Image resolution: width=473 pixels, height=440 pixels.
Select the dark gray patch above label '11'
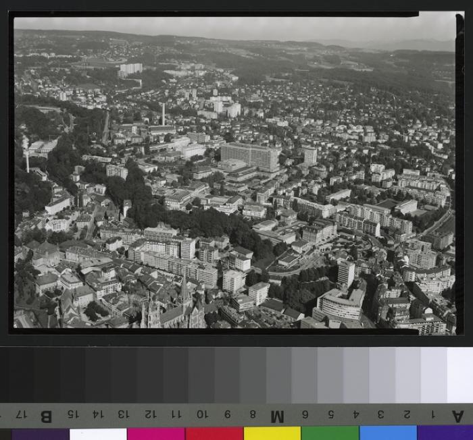click(176, 375)
